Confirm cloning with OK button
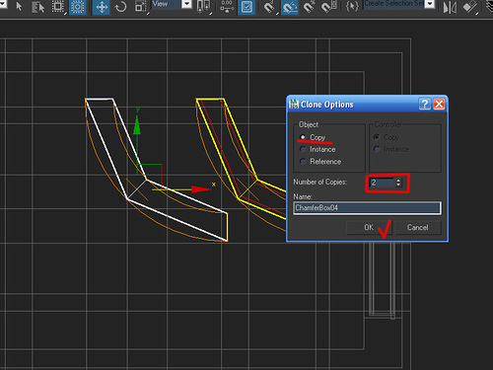The height and width of the screenshot is (370, 493). [x=369, y=227]
